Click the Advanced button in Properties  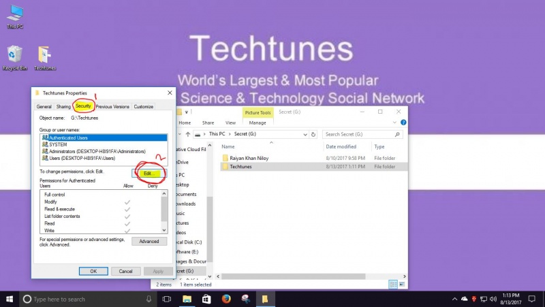pos(149,242)
